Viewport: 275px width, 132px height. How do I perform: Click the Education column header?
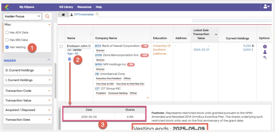click(160, 38)
